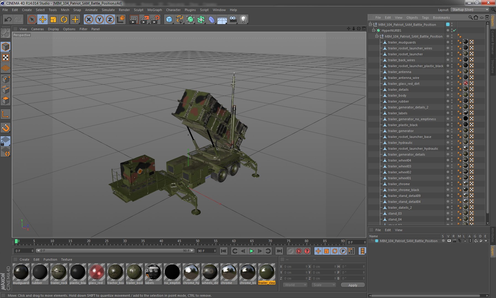Toggle X axis lock
The width and height of the screenshot is (496, 298).
(89, 19)
